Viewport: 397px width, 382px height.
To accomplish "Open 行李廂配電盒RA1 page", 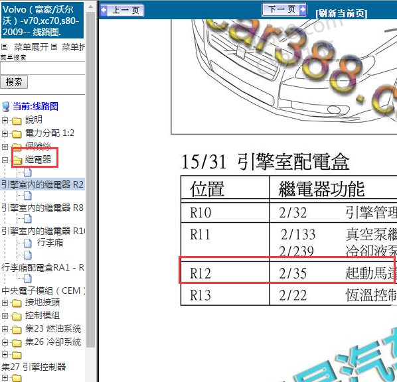I will pos(42,268).
